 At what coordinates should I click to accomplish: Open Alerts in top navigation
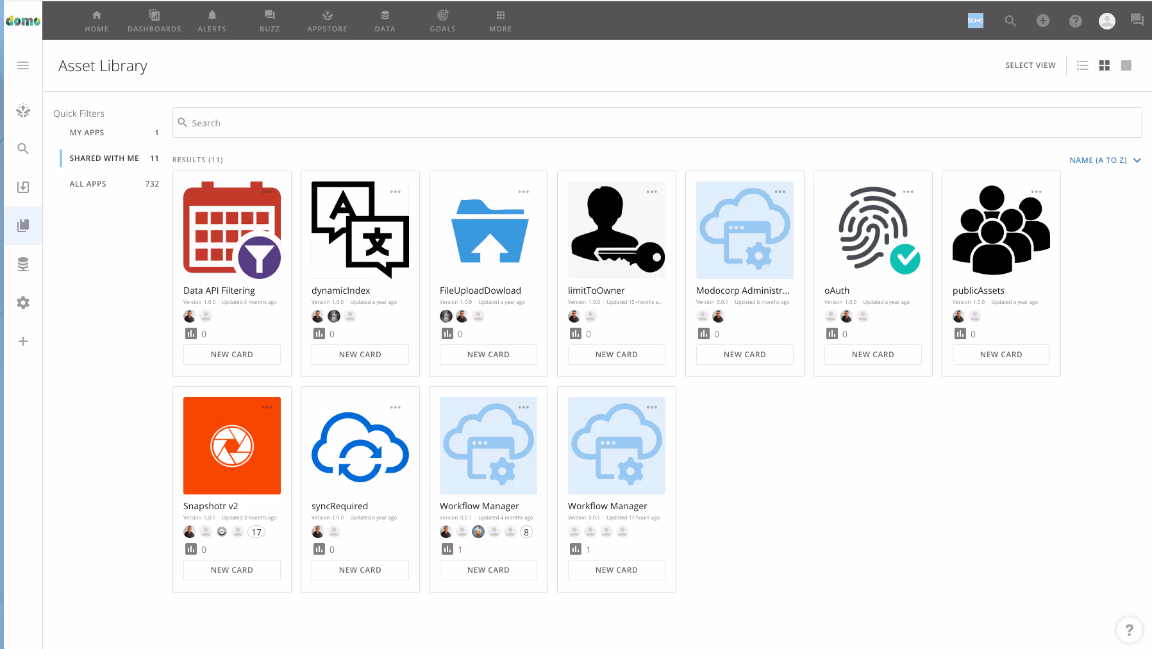[212, 21]
